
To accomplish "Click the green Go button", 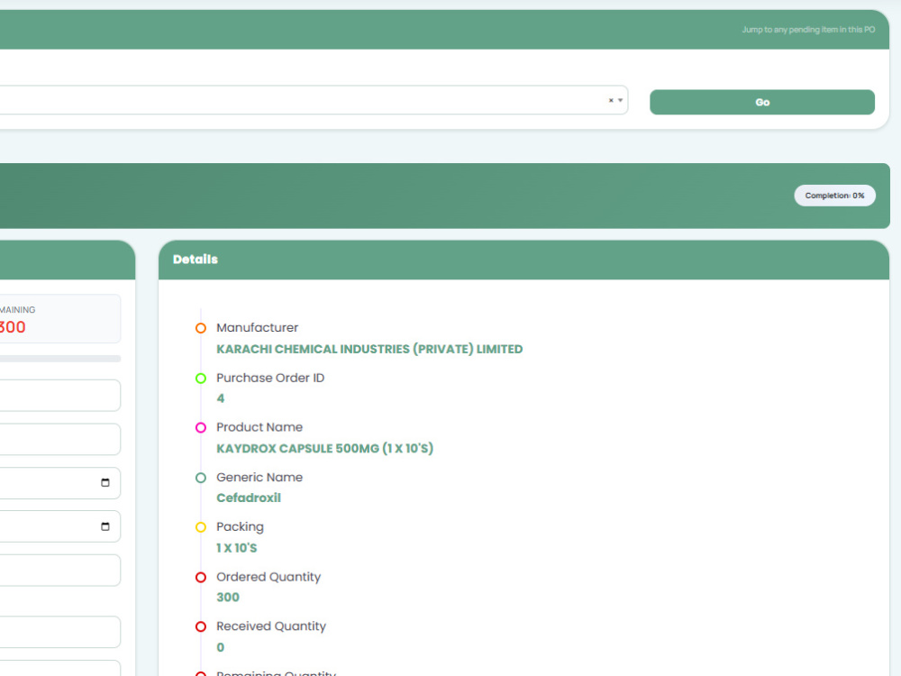I will point(762,103).
